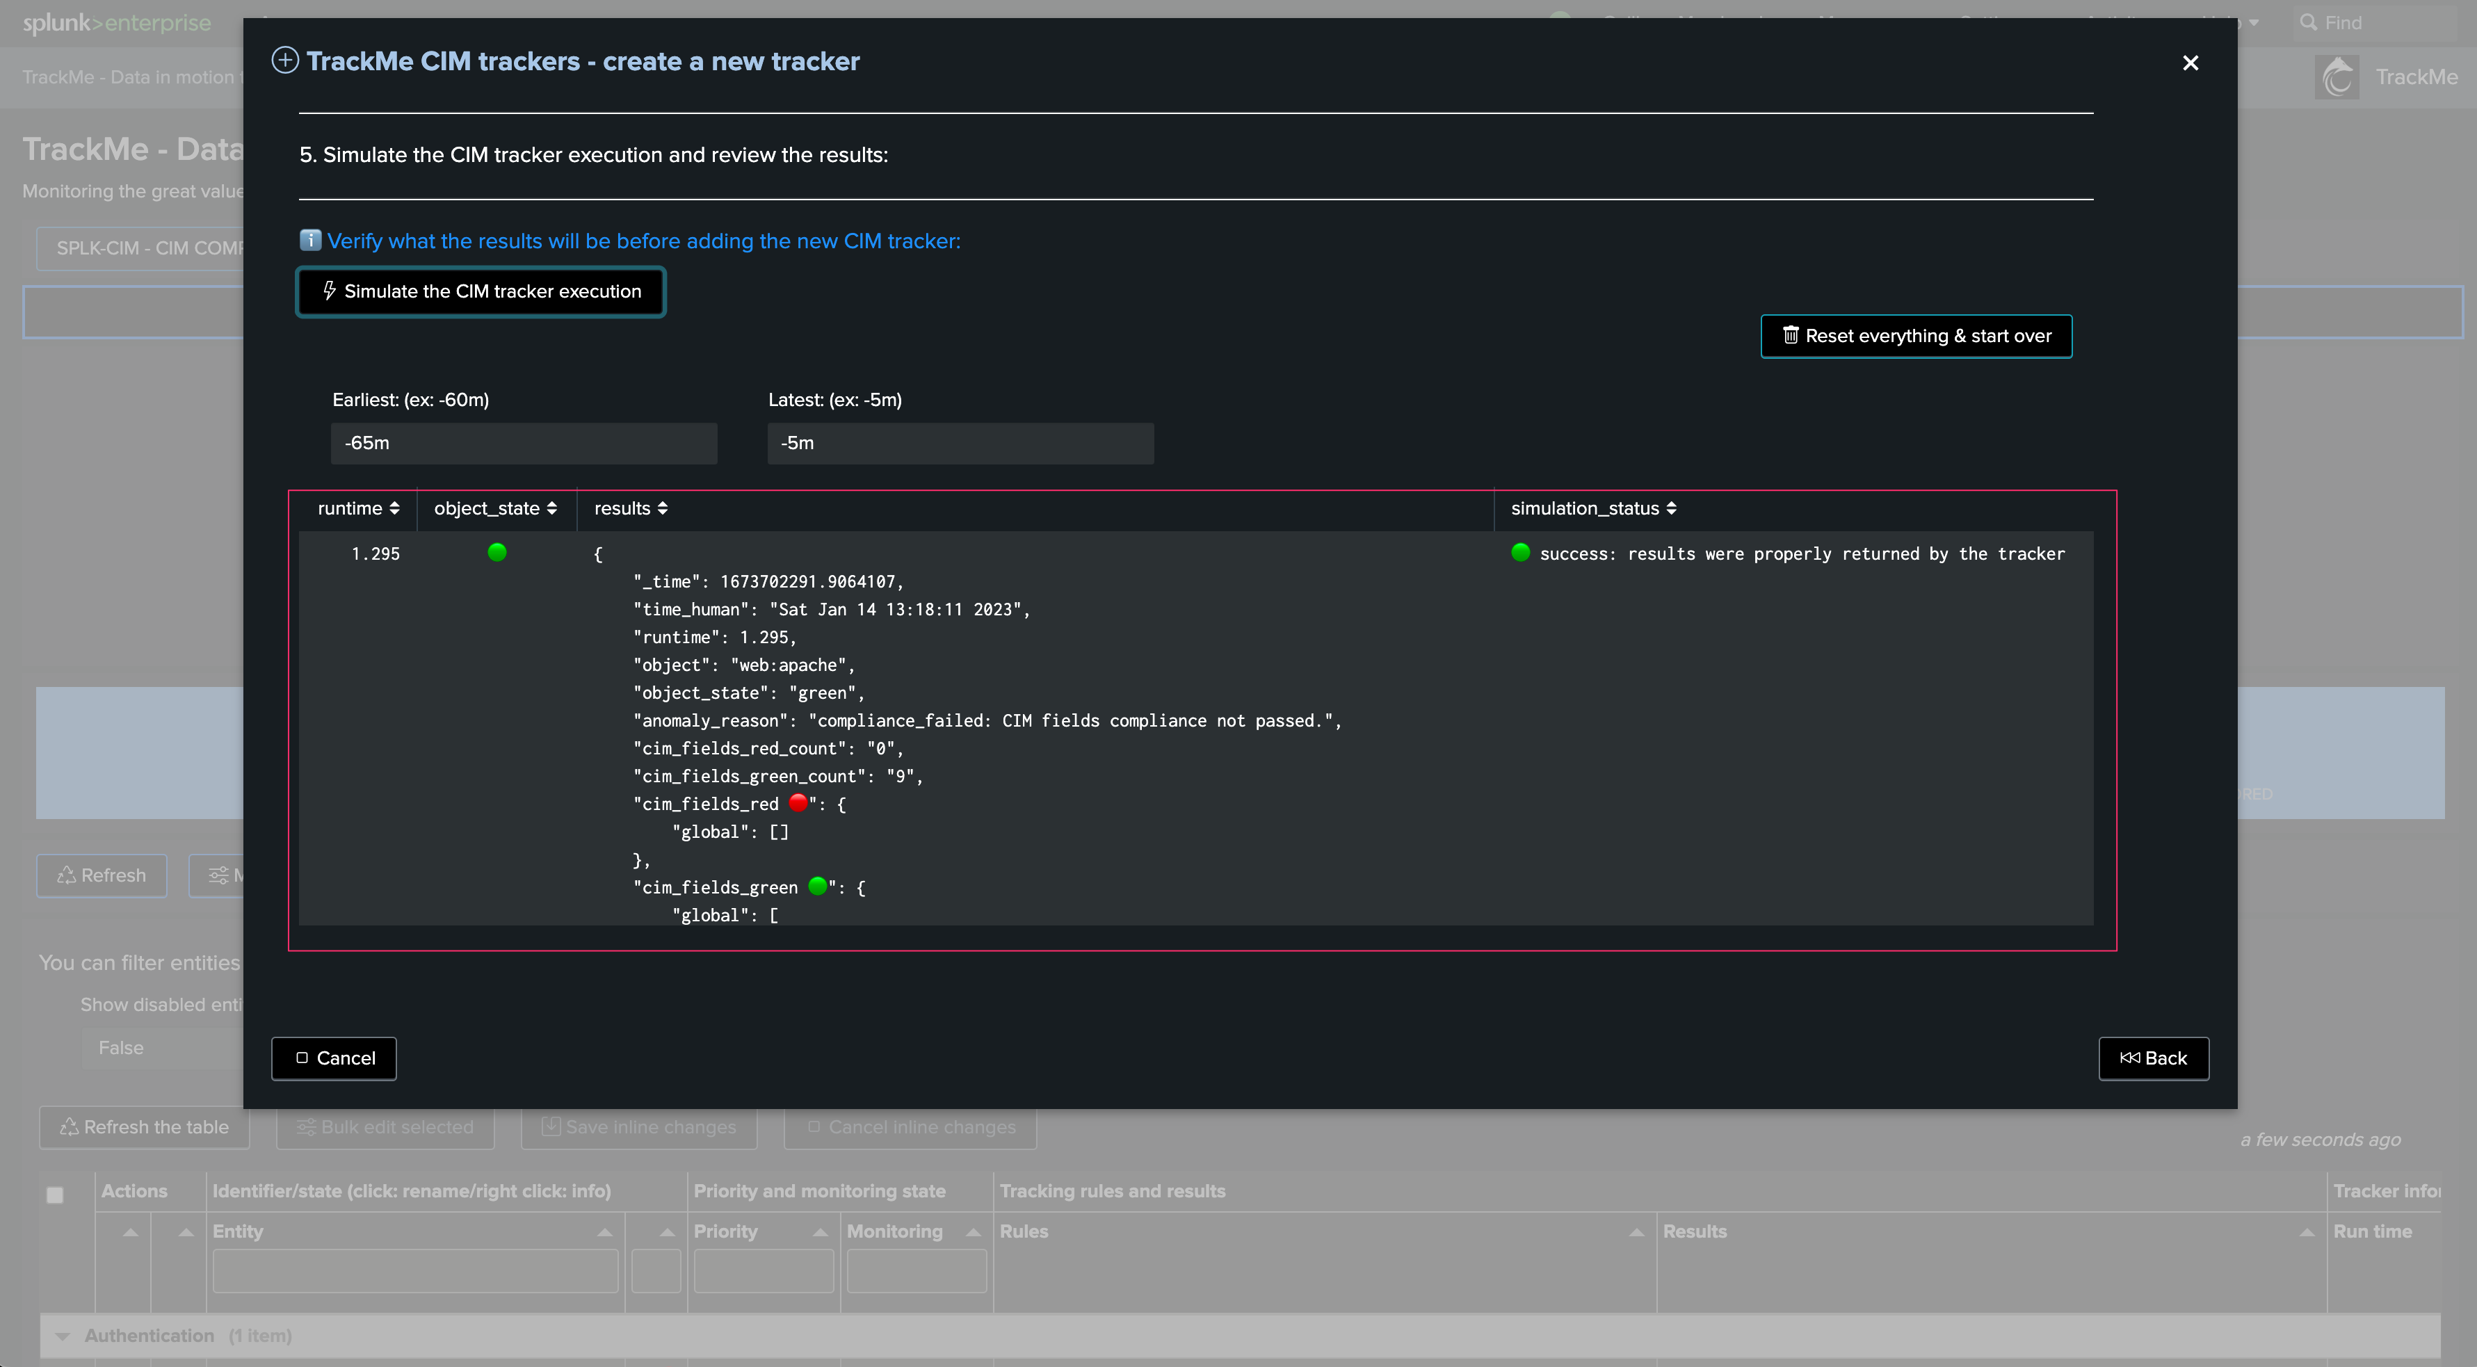The width and height of the screenshot is (2477, 1367).
Task: Click the TrackMe app logo icon
Action: point(2337,77)
